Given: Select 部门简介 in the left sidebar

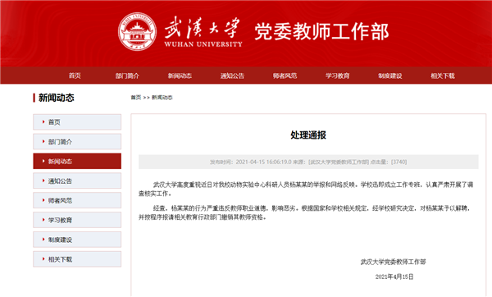Looking at the screenshot, I should 77,142.
